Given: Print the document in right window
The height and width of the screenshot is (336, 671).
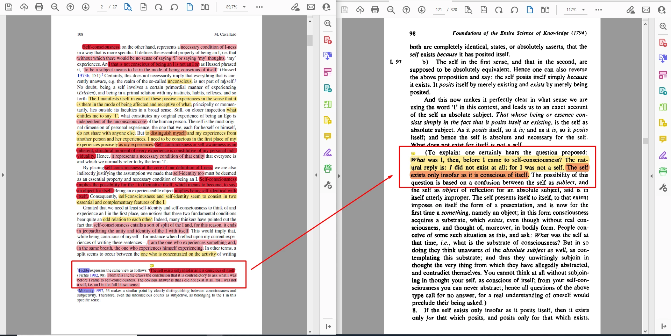Looking at the screenshot, I should [x=375, y=10].
